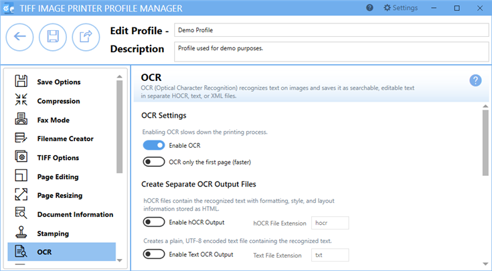Viewport: 492px width, 271px height.
Task: Click the Document Information icon
Action: tap(21, 213)
